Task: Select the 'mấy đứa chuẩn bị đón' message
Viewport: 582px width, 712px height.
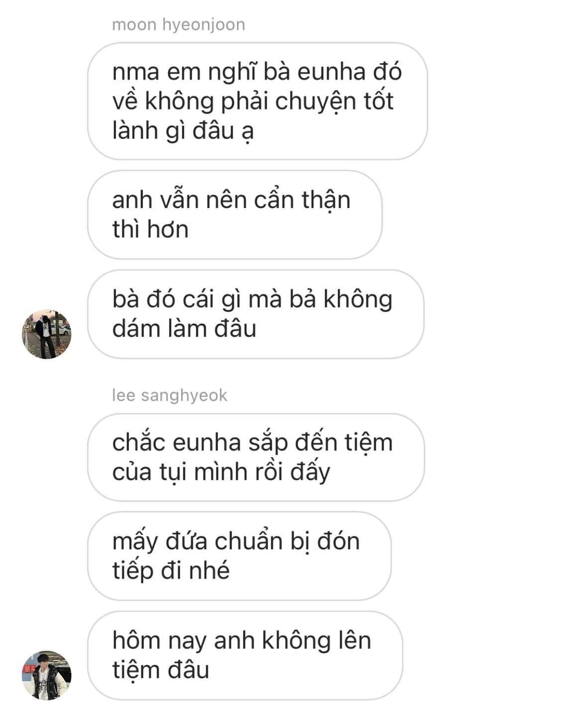Action: click(239, 556)
